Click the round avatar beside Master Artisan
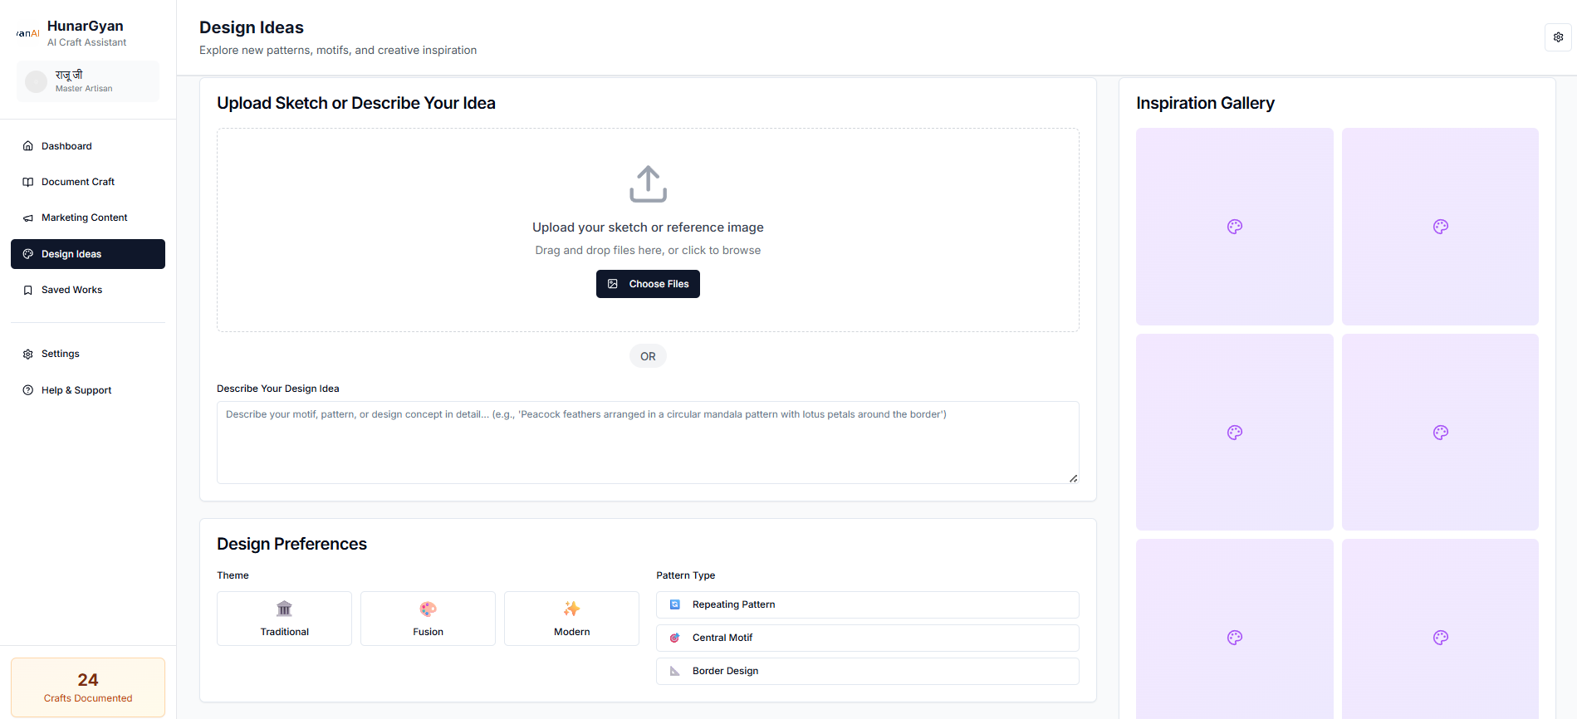Screen dimensions: 1577x719 37,81
